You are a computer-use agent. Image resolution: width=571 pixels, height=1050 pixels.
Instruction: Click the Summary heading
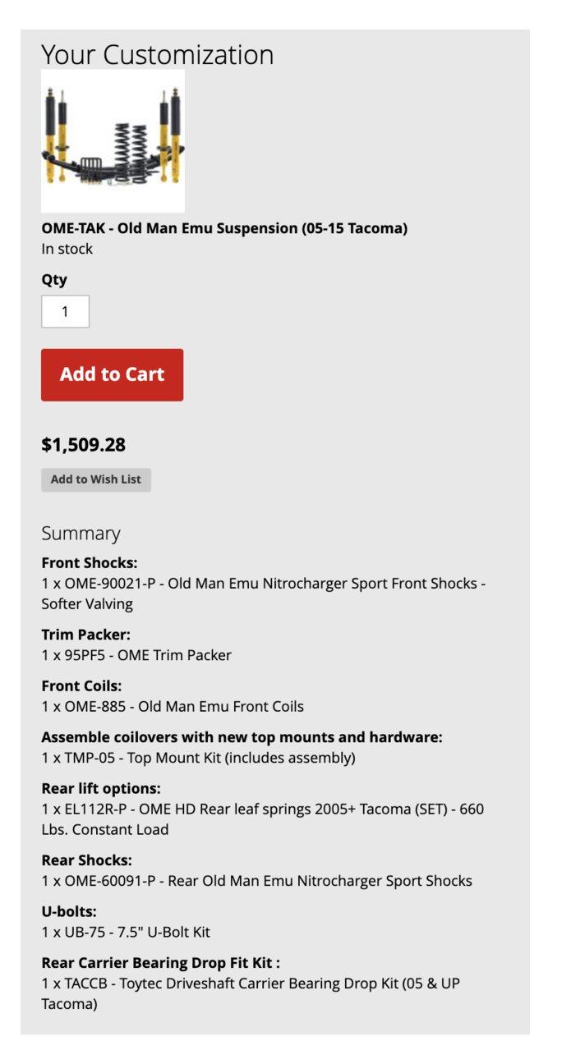point(81,534)
